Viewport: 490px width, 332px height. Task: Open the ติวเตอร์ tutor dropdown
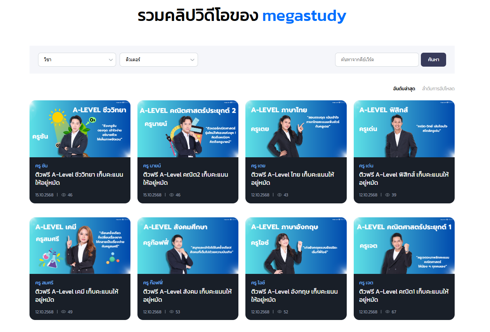[x=159, y=60]
